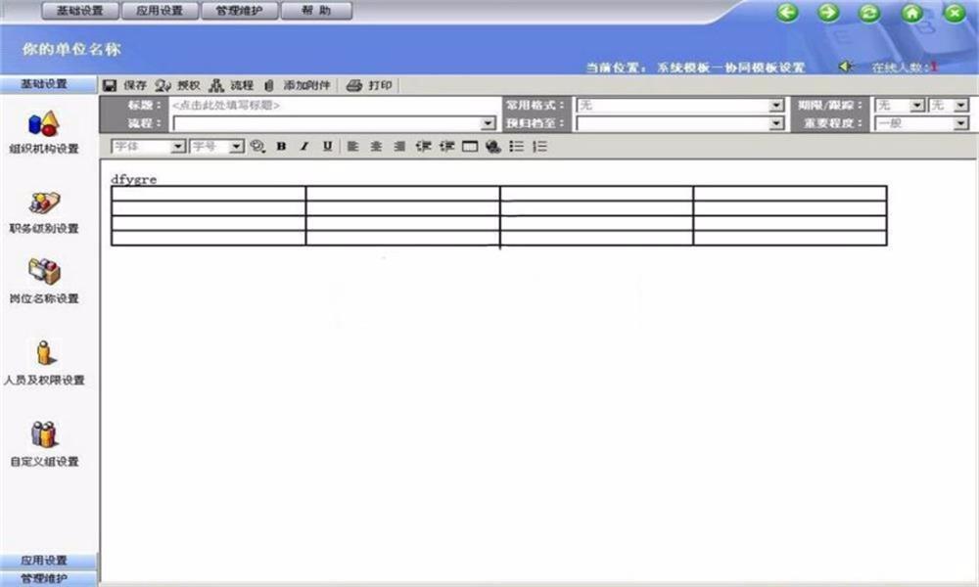Open the top 应用设置 menu
Screen dimensions: 979x587
click(160, 11)
